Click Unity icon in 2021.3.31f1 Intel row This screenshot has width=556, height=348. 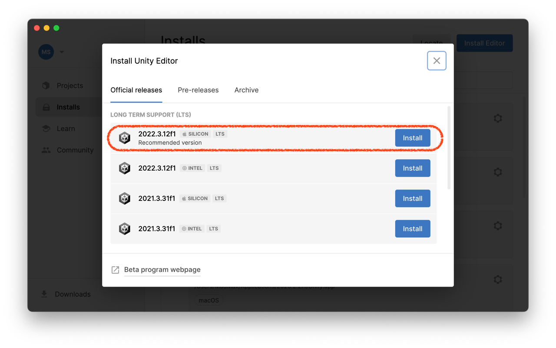click(x=125, y=229)
